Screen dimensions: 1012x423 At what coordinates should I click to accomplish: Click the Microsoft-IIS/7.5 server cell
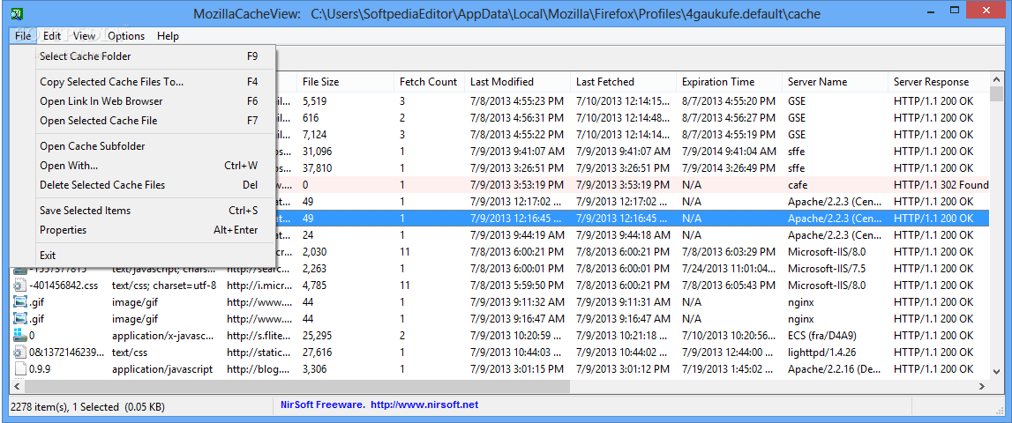pos(827,268)
